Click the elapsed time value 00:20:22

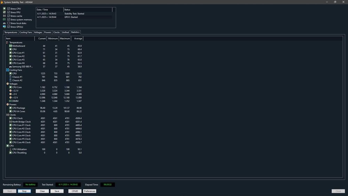coord(108,185)
